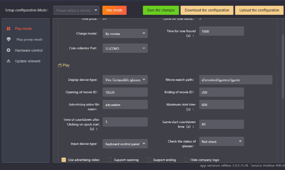Tick the Hide company logo checkbox
The width and height of the screenshot is (285, 170).
pos(186,160)
